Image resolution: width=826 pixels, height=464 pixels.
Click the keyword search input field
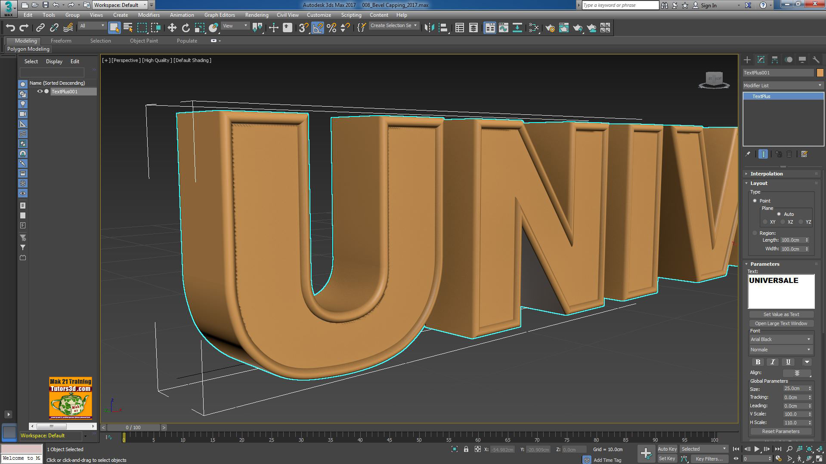pos(620,5)
